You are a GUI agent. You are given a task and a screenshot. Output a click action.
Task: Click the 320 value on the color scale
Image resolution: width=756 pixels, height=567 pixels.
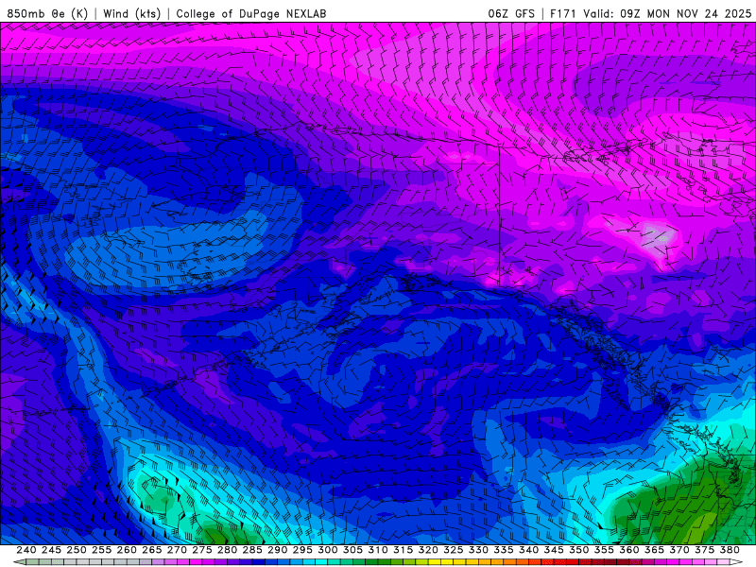[428, 550]
